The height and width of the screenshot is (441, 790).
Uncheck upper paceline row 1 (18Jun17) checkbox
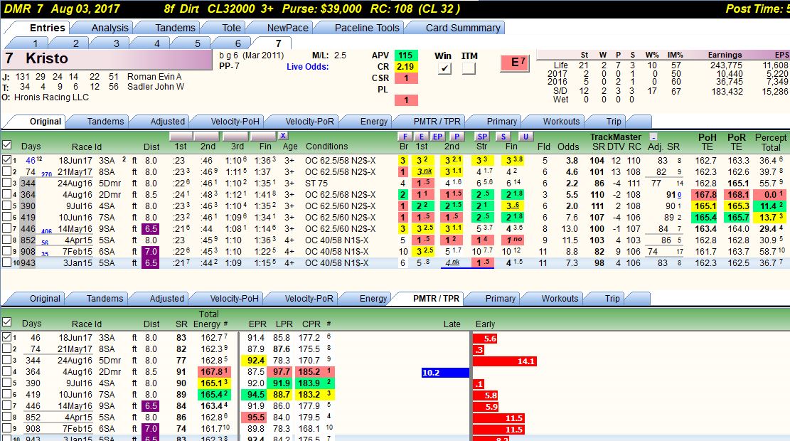coord(6,160)
